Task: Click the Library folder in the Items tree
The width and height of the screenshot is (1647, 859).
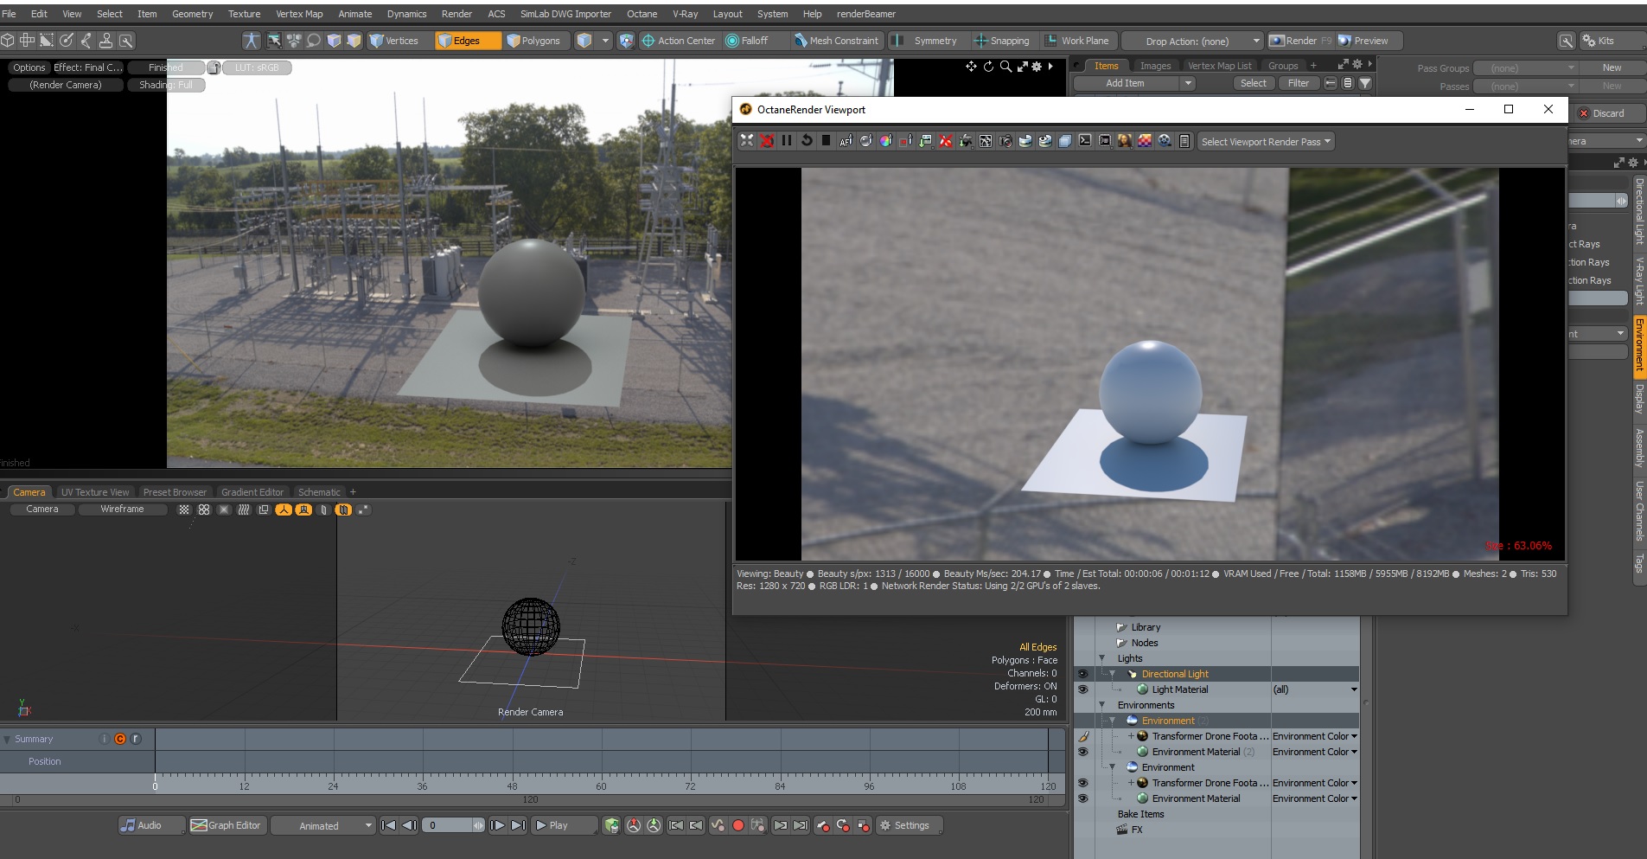Action: coord(1146,627)
